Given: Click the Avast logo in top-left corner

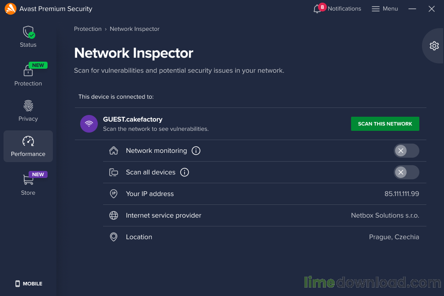Looking at the screenshot, I should click(10, 8).
